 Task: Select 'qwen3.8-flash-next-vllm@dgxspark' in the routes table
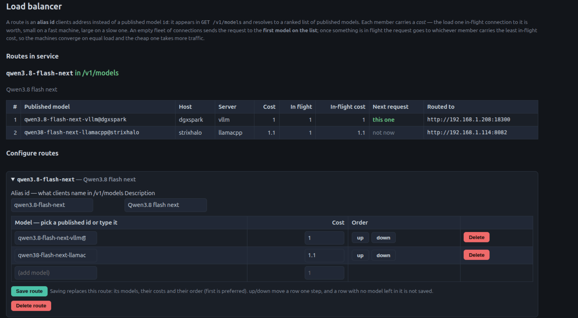tap(76, 120)
